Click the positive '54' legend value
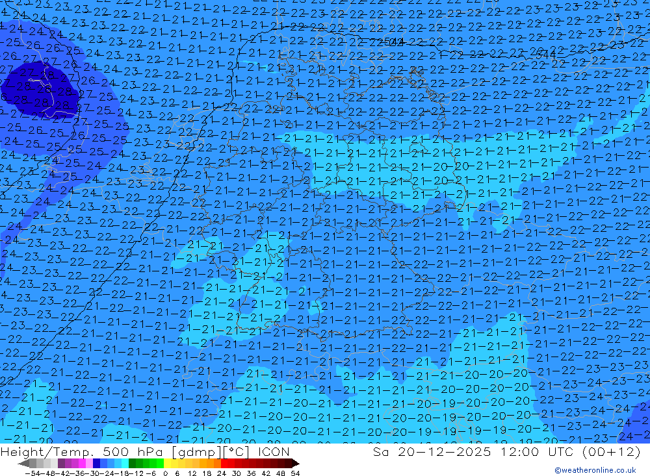650x476 pixels. (x=295, y=473)
